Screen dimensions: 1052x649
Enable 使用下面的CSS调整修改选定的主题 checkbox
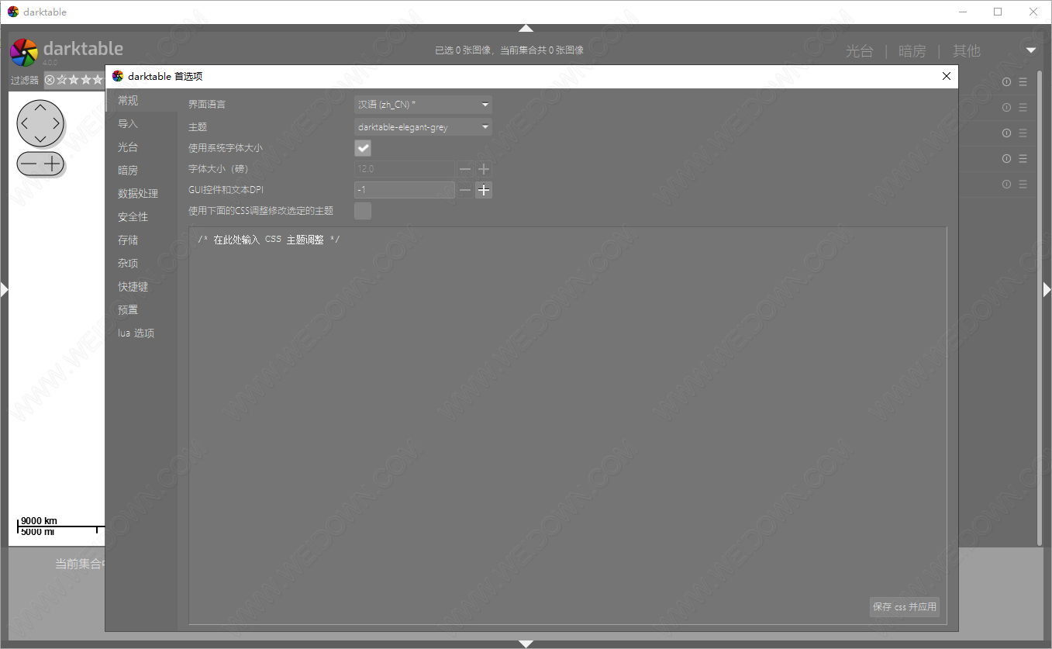(x=363, y=211)
